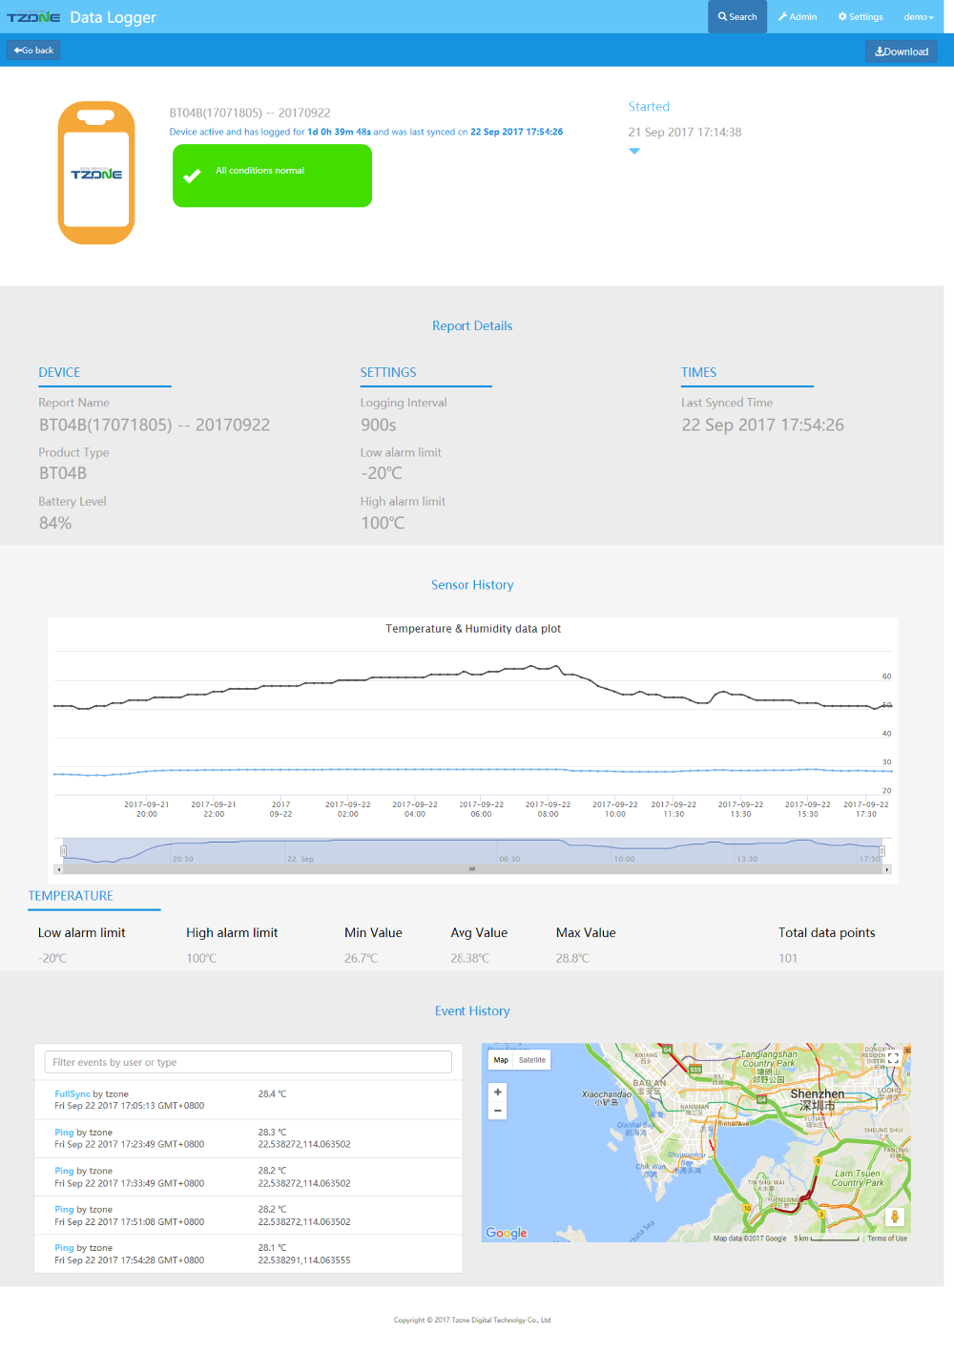Expand the Started time chevron arrow

(634, 151)
